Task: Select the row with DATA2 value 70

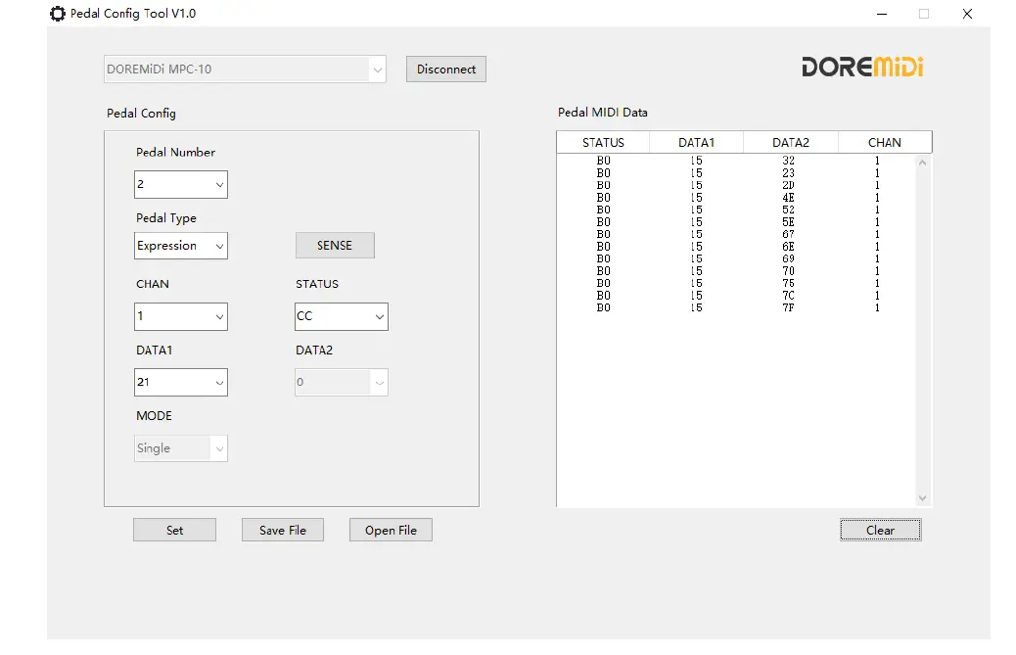Action: point(736,271)
